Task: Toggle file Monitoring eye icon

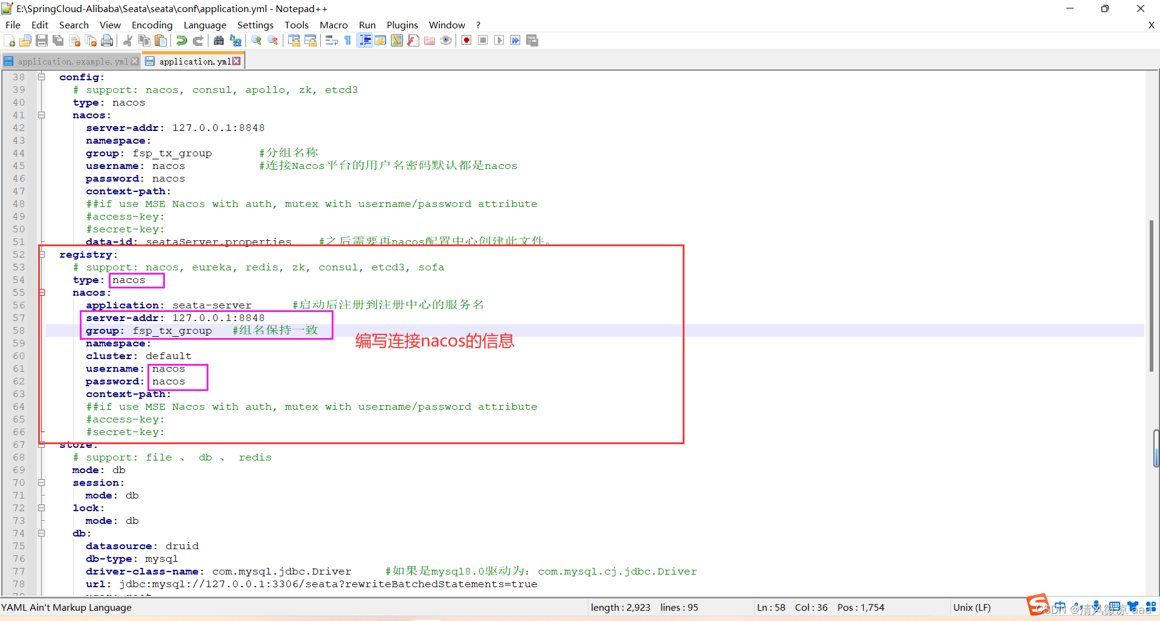Action: pyautogui.click(x=446, y=40)
